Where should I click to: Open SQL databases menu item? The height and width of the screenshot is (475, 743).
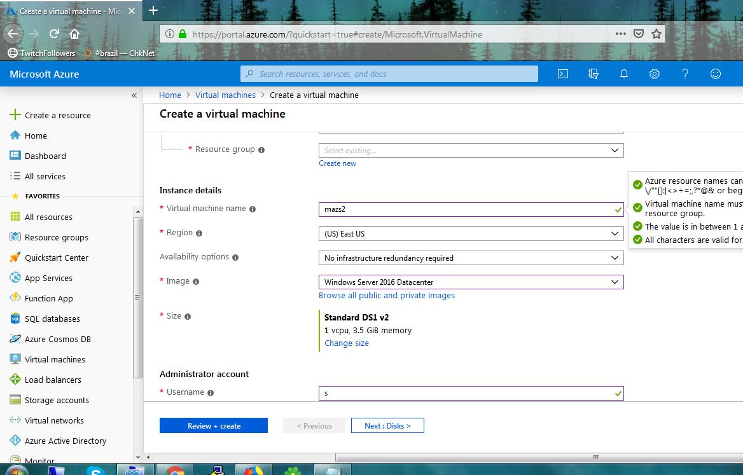tap(52, 319)
